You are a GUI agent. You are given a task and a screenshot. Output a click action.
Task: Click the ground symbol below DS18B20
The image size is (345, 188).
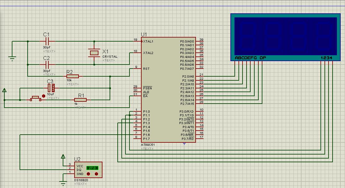click(x=63, y=183)
